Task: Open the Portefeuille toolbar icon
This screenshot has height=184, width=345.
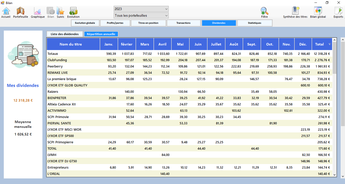Action: click(20, 12)
